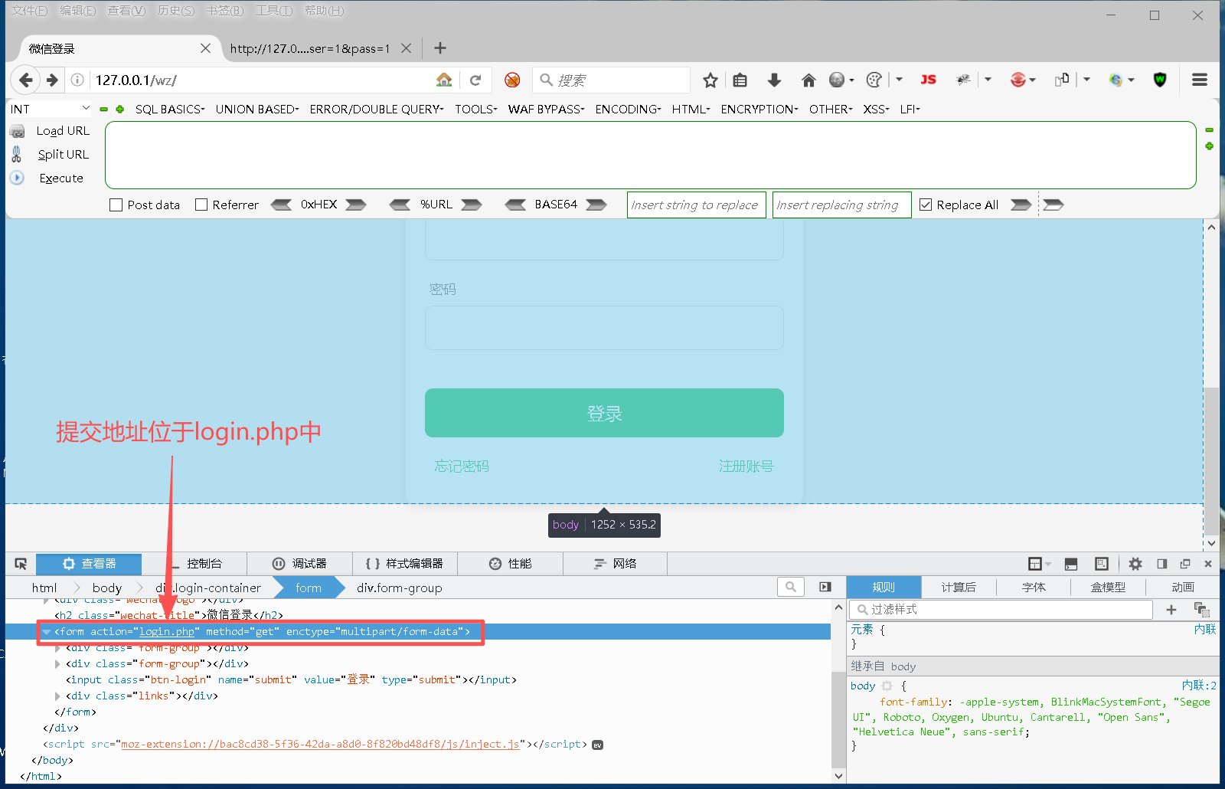Close the 微信登录 browser tab
The image size is (1225, 789).
205,48
